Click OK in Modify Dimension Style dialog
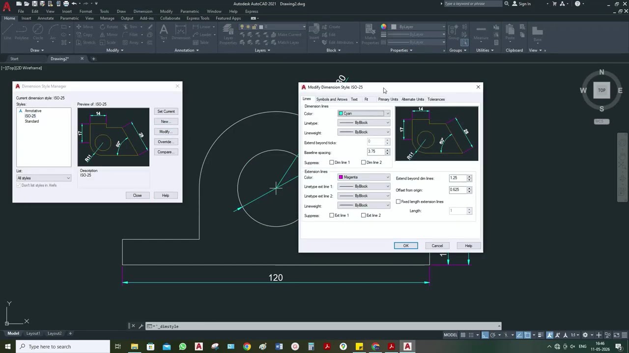The width and height of the screenshot is (629, 353). (406, 246)
